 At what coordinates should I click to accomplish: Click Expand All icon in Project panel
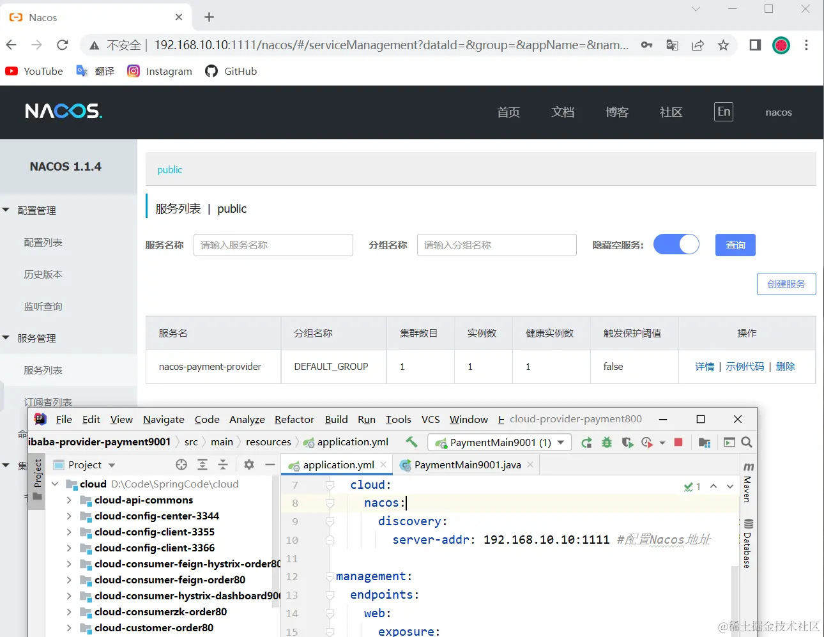point(202,464)
